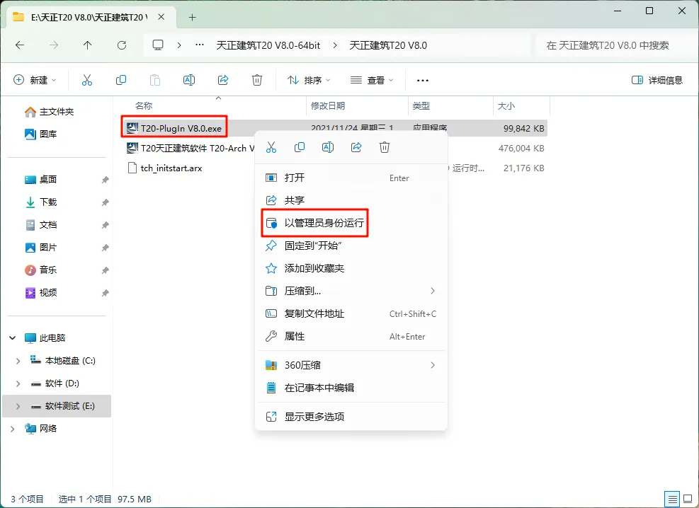Click the toolbar Rename icon

[189, 80]
